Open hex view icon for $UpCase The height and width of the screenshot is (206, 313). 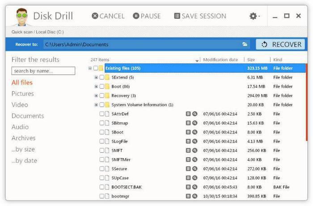(188, 178)
